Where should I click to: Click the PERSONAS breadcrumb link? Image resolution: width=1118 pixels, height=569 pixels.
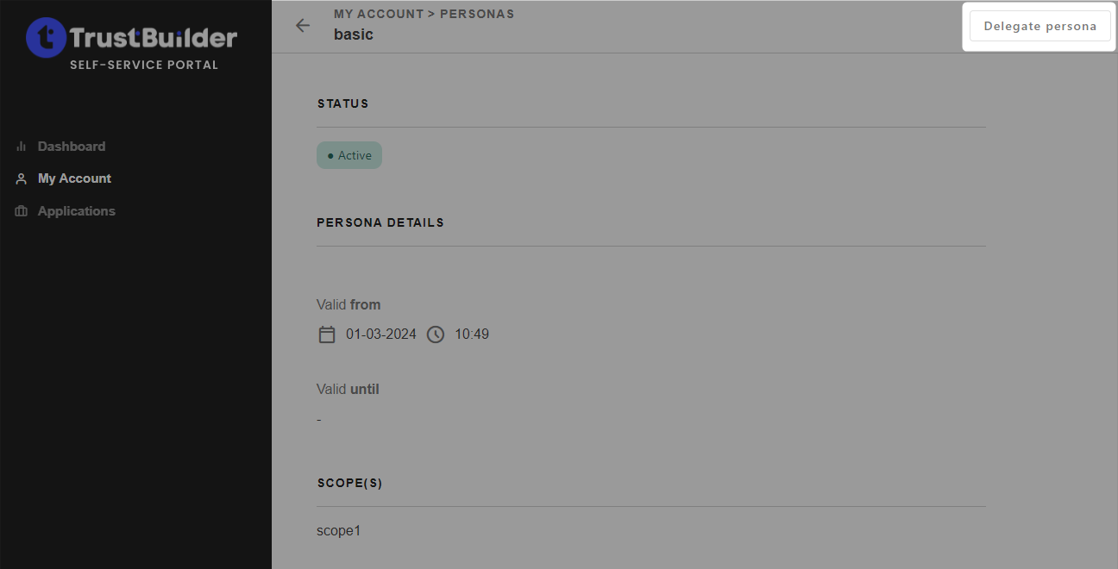point(477,15)
